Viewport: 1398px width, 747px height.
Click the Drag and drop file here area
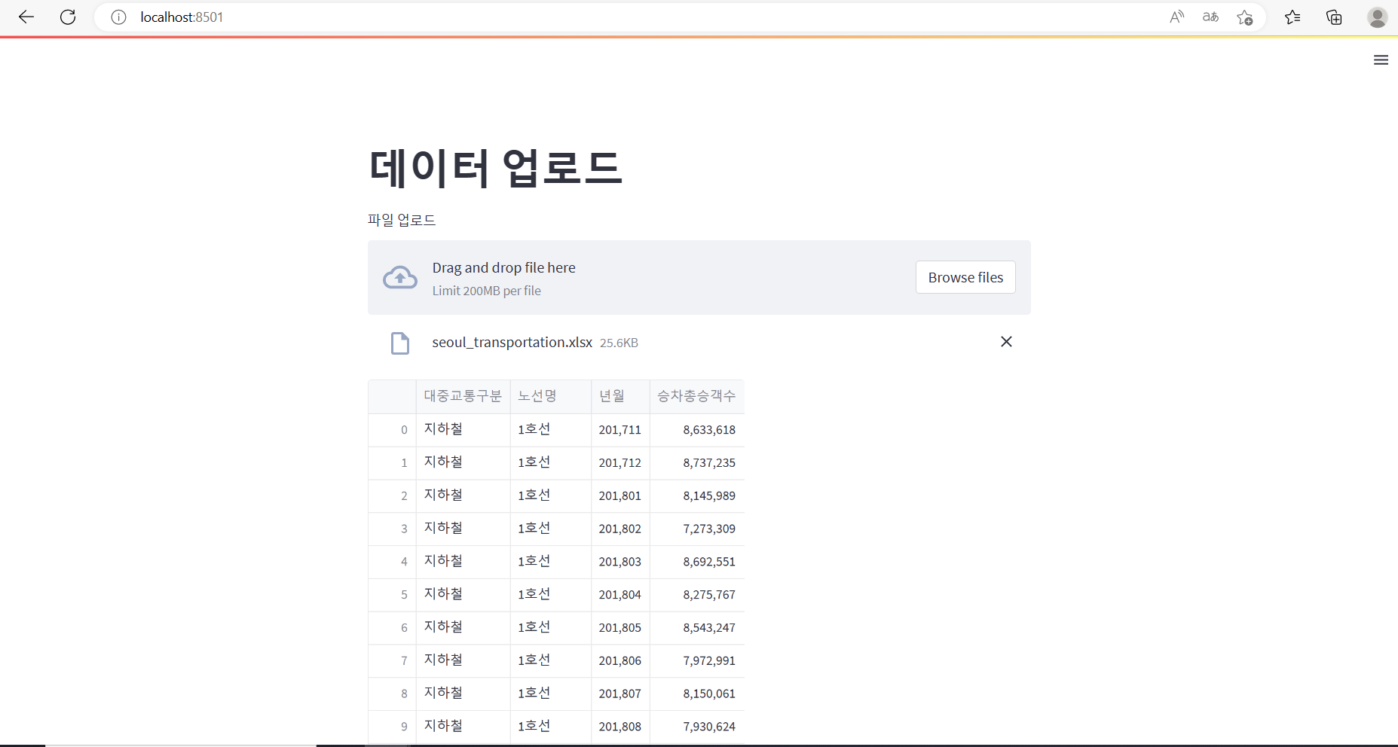699,277
